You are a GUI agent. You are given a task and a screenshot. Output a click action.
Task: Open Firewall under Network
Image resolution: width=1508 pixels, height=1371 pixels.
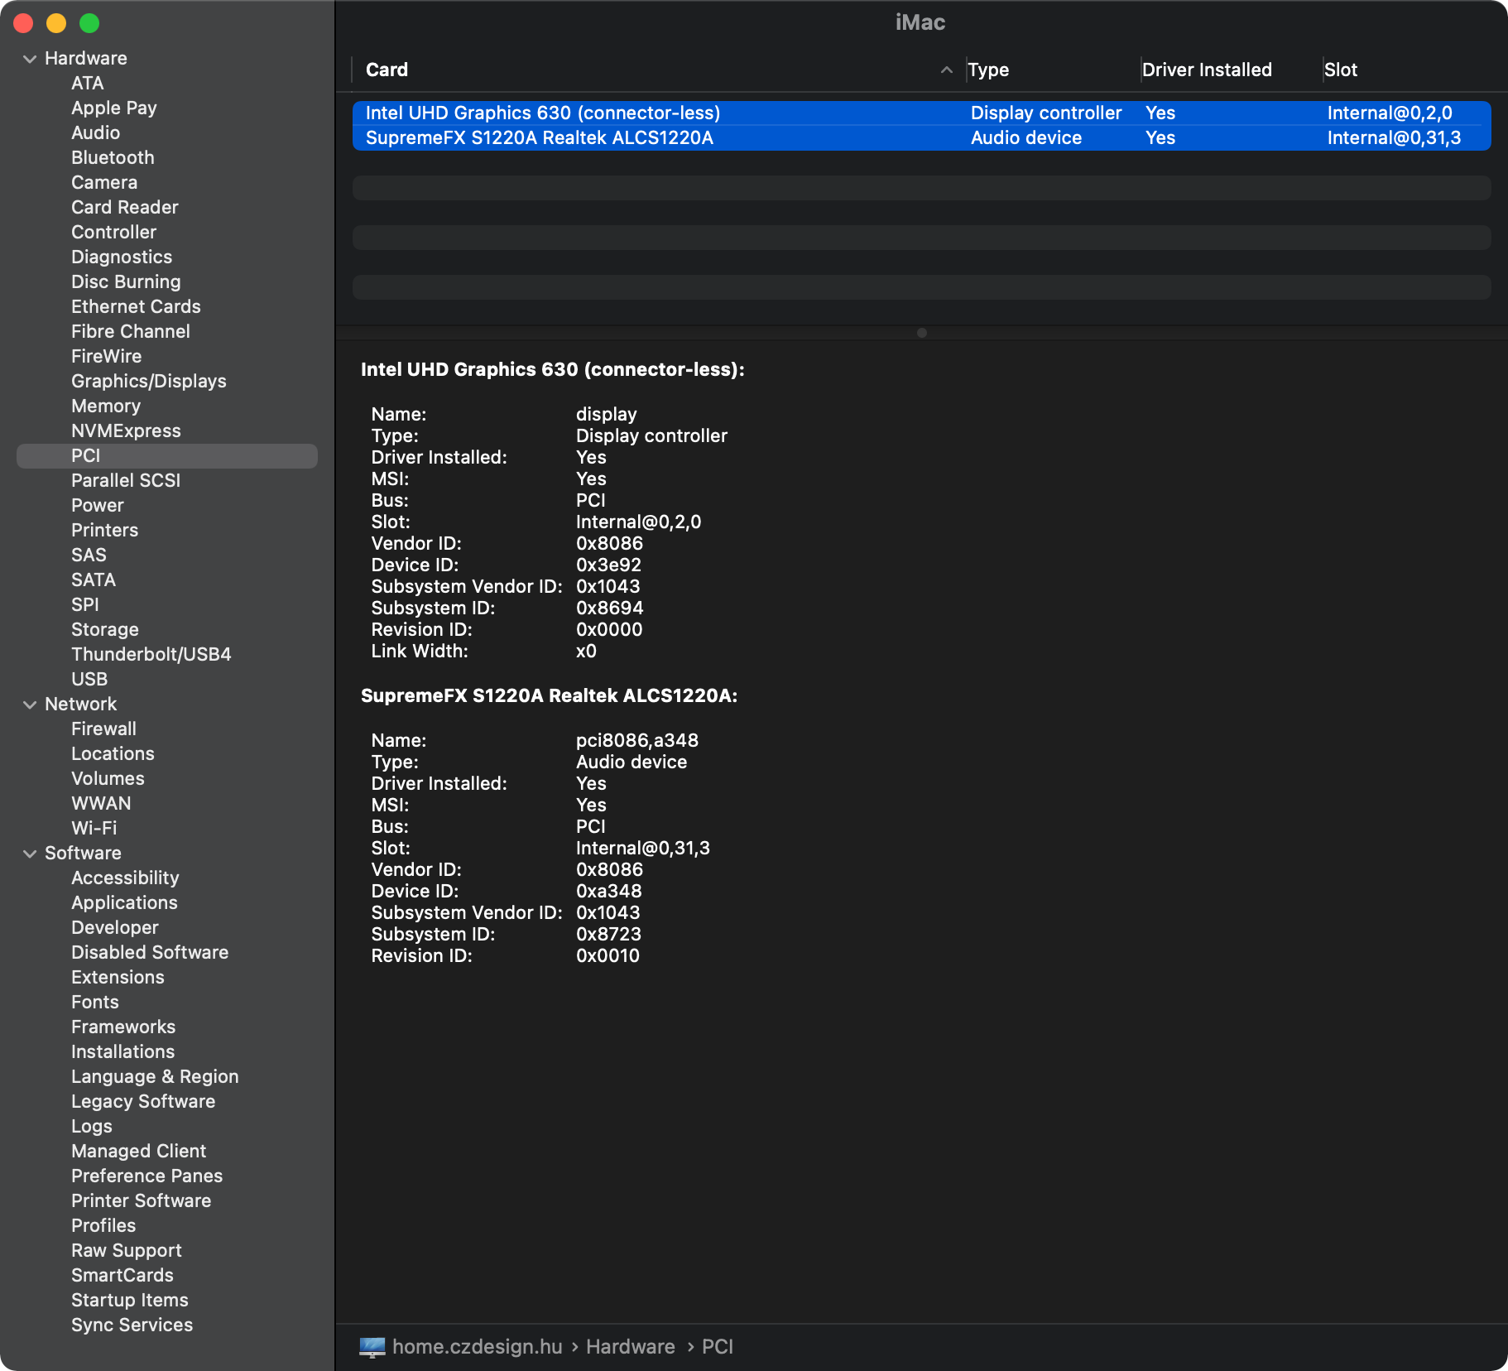pyautogui.click(x=104, y=729)
